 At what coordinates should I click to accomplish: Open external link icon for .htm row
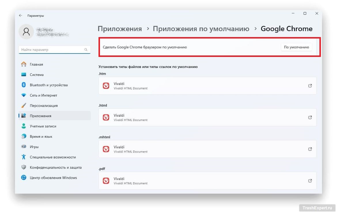pyautogui.click(x=310, y=86)
